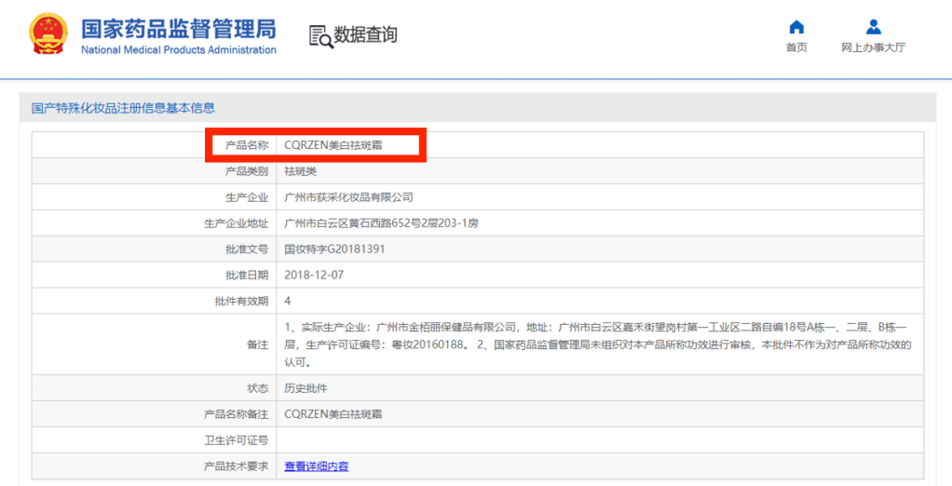Click 国产特殊化妆品注册信息基本信息 header
952x486 pixels.
(123, 109)
